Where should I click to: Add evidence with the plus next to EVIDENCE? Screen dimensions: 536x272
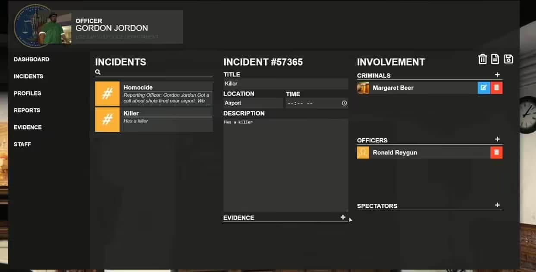coord(342,217)
